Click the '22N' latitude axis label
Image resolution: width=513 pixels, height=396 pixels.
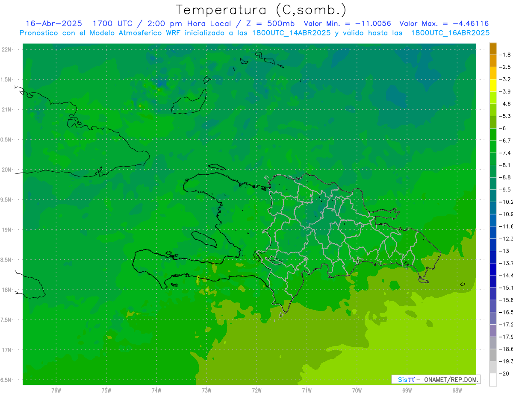[x=7, y=50]
